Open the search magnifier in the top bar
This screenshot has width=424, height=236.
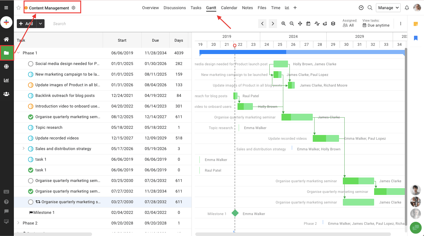[x=370, y=8]
